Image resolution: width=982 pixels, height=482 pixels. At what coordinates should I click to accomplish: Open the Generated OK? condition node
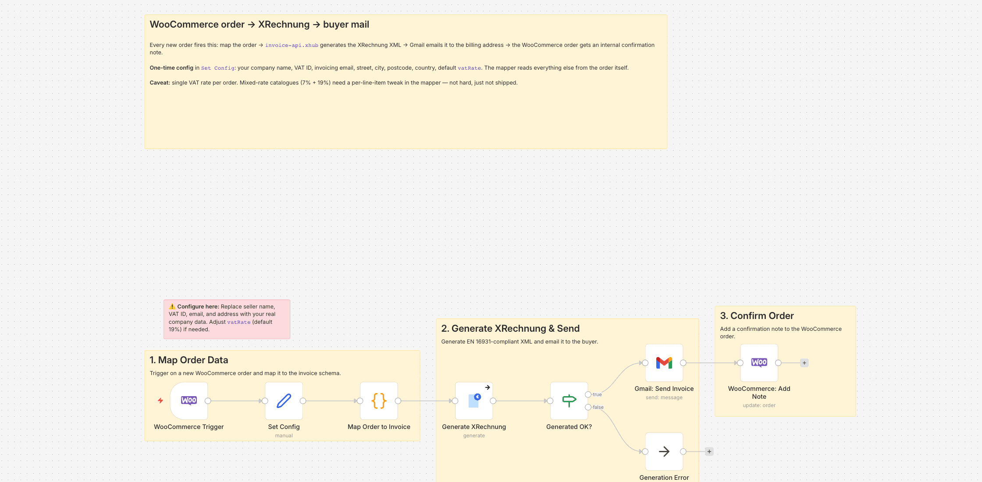(569, 400)
